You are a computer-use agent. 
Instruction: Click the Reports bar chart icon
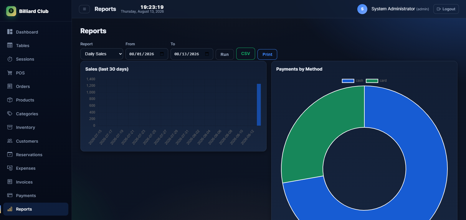tap(10, 209)
